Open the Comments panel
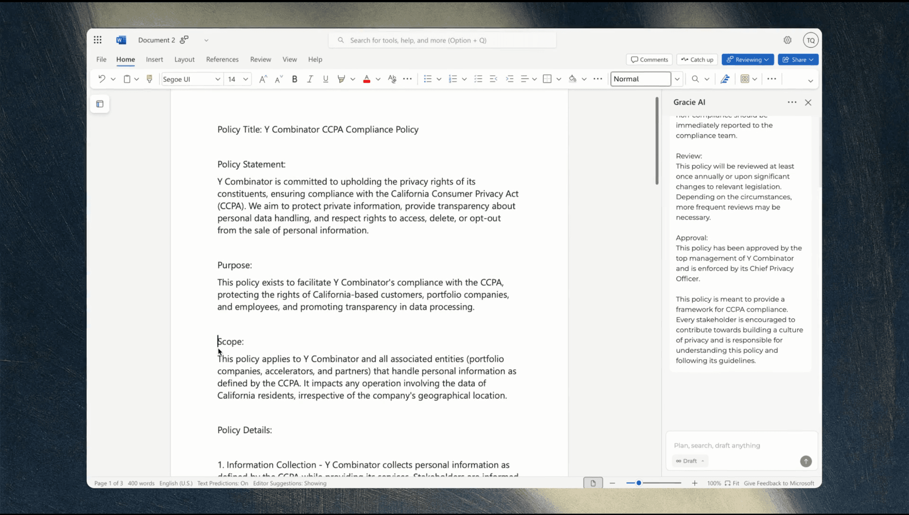 [x=649, y=60]
